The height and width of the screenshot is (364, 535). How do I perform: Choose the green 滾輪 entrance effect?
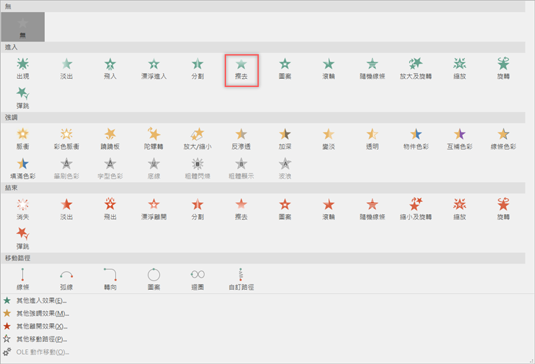(x=328, y=68)
